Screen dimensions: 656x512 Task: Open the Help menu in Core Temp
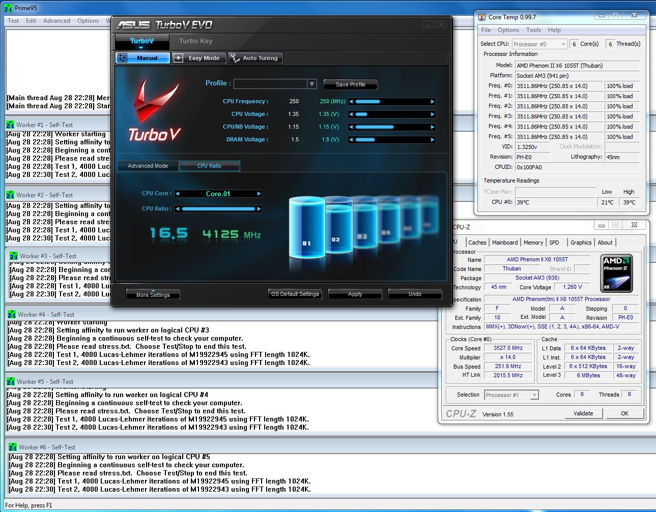[x=554, y=30]
